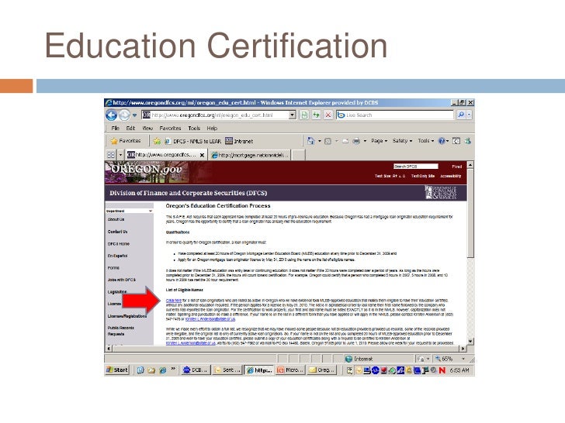Click About Us in the sidebar
The image size is (565, 423).
(x=116, y=219)
